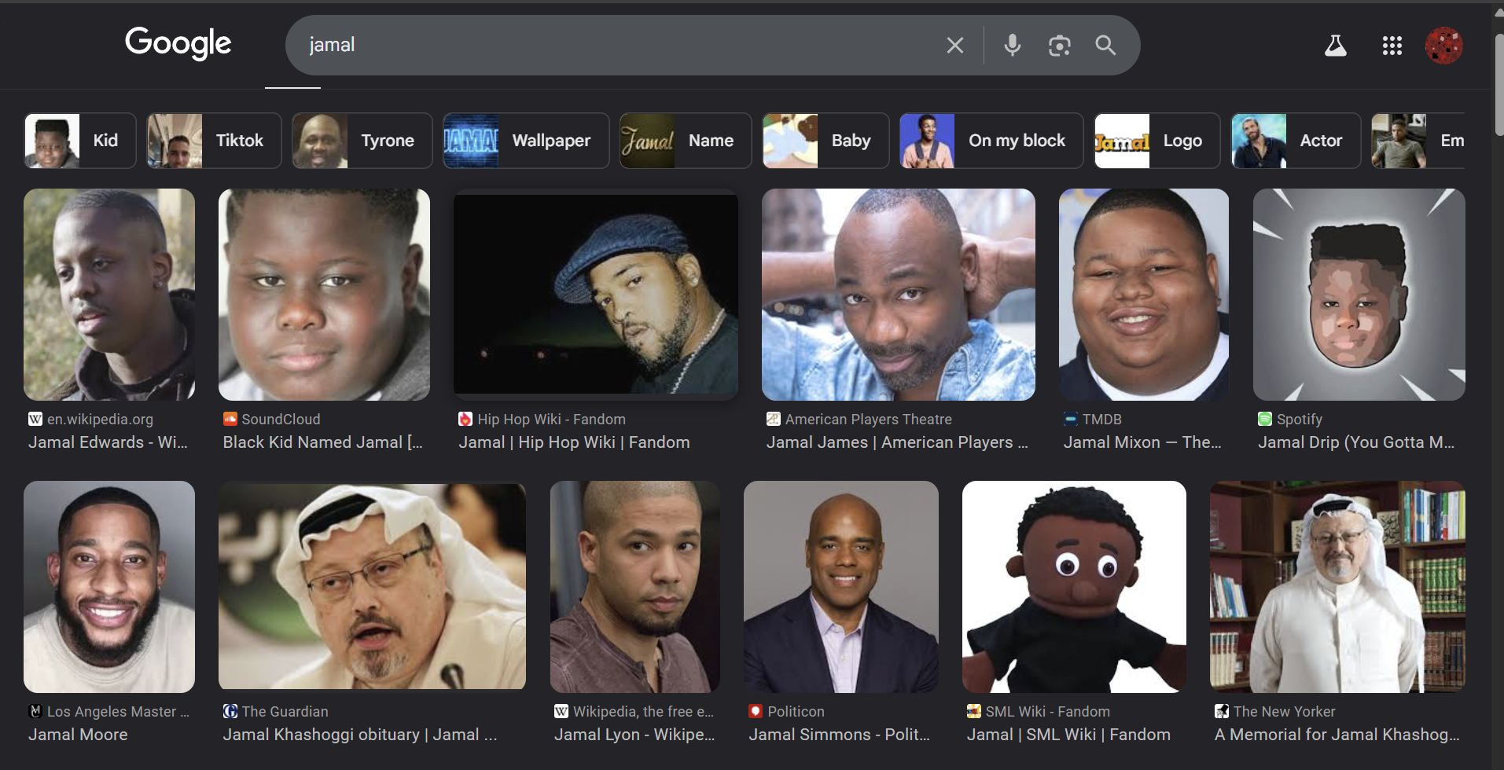Open Search Labs flask icon

click(x=1335, y=46)
